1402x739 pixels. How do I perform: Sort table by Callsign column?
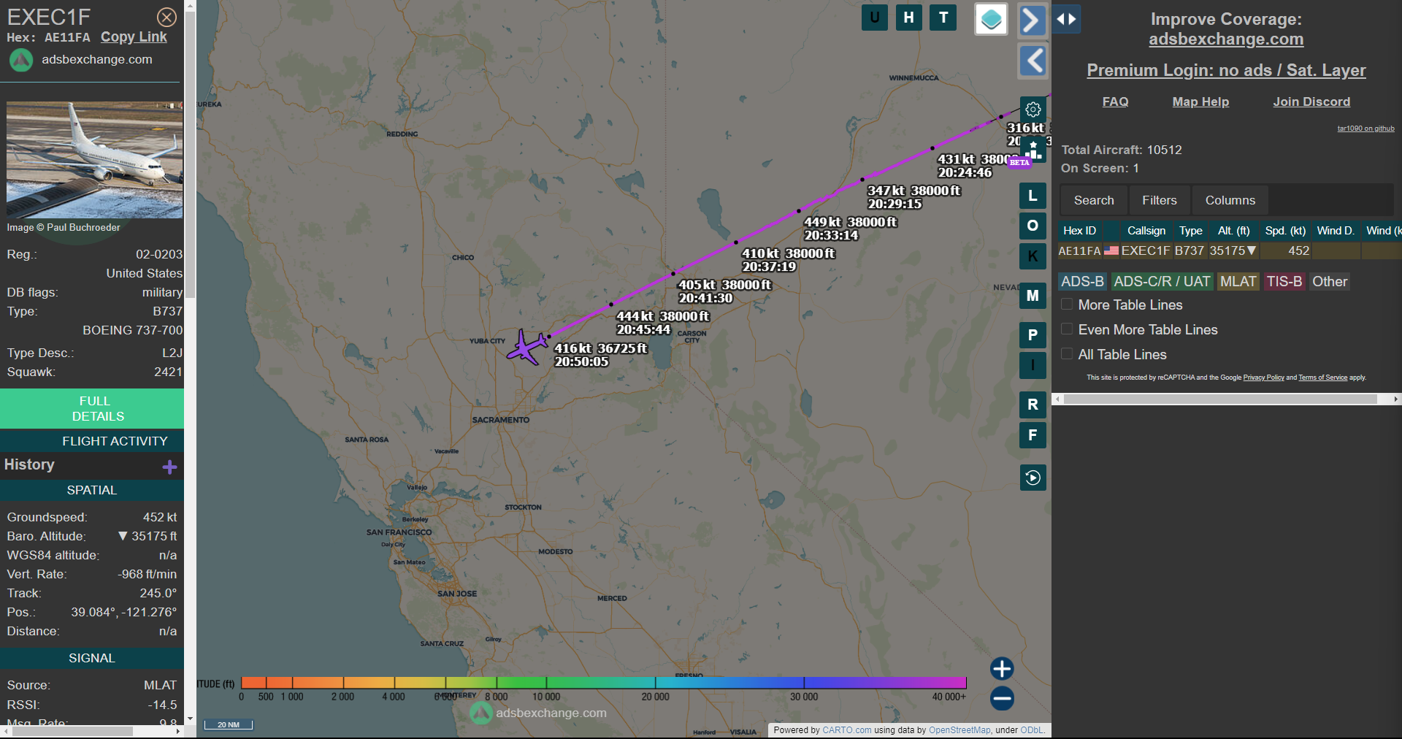point(1146,231)
